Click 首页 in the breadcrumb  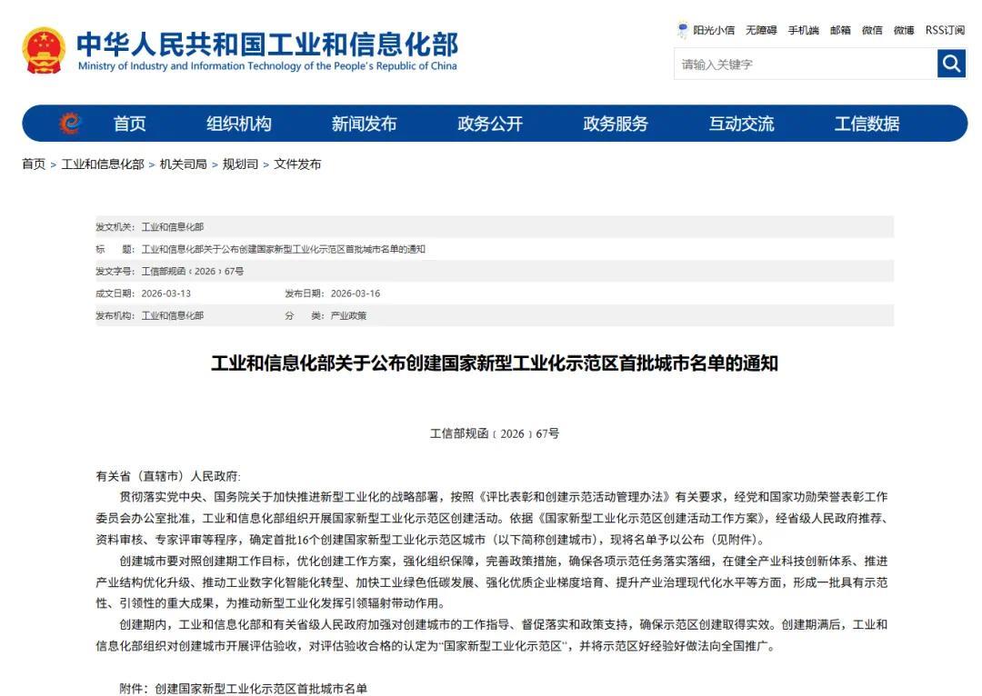(x=34, y=164)
